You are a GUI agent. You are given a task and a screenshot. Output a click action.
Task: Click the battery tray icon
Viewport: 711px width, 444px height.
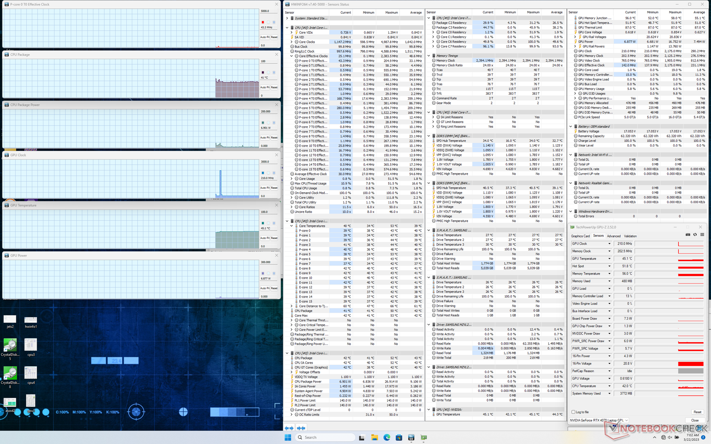[x=677, y=437]
